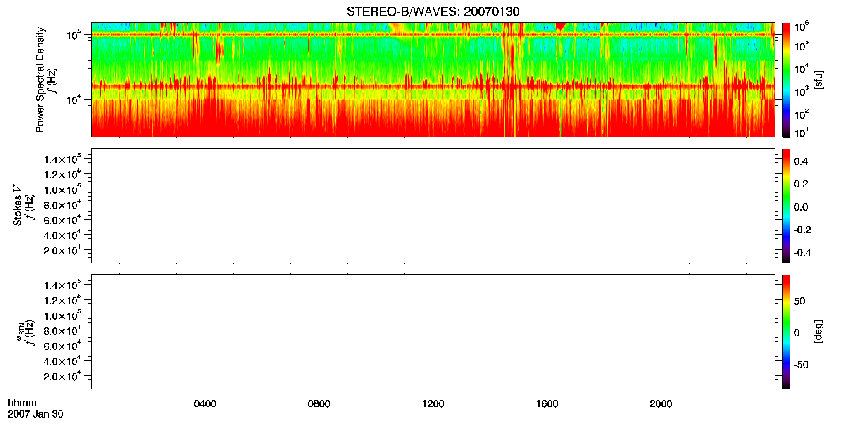
Task: Click the -50 degree colorbar value
Action: click(801, 365)
